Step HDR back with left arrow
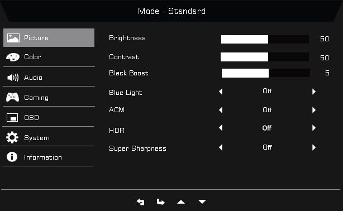The height and width of the screenshot is (211, 343). (x=221, y=128)
